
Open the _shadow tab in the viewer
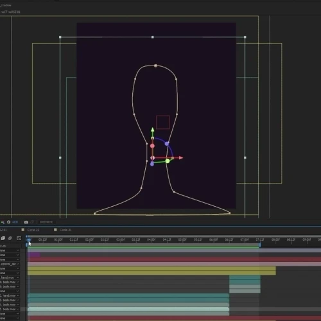(6, 5)
